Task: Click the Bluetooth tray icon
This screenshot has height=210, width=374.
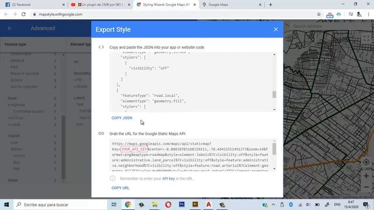Action: point(291,205)
